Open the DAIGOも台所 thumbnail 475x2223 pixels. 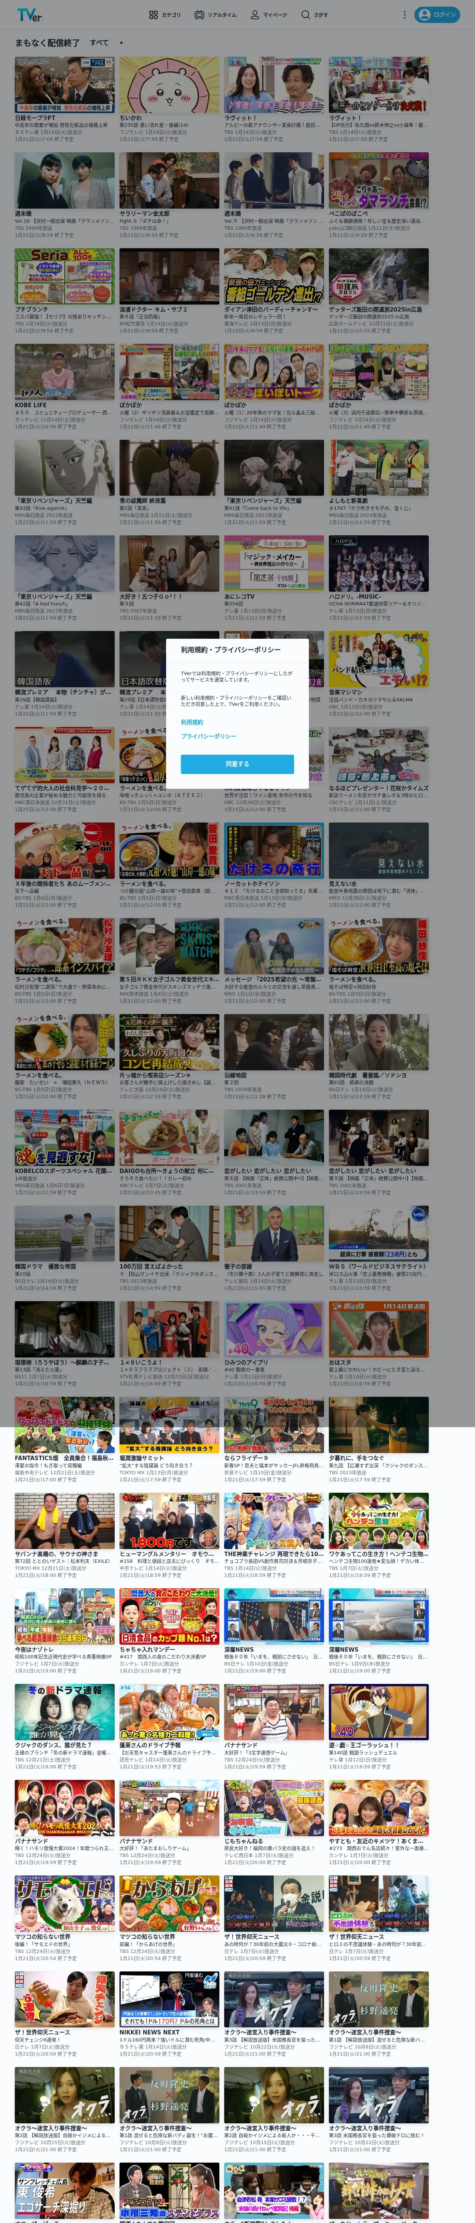click(x=170, y=1138)
